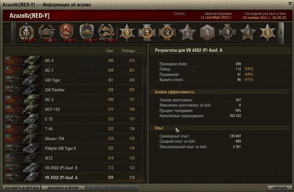Select VK 4502 (P) Ausf. B row

tap(74, 168)
